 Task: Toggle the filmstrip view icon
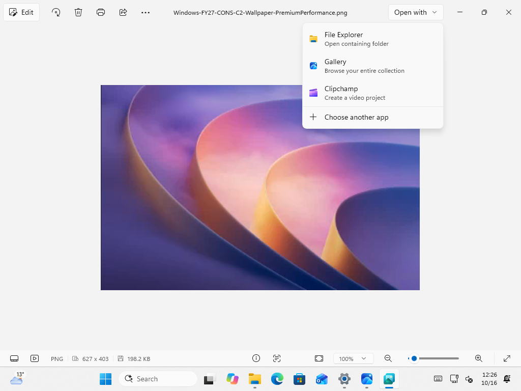(x=14, y=358)
